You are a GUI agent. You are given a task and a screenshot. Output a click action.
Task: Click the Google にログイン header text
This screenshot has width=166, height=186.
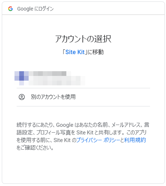point(35,9)
